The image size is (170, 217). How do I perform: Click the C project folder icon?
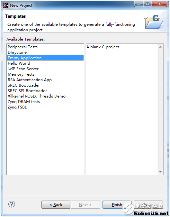pyautogui.click(x=154, y=22)
